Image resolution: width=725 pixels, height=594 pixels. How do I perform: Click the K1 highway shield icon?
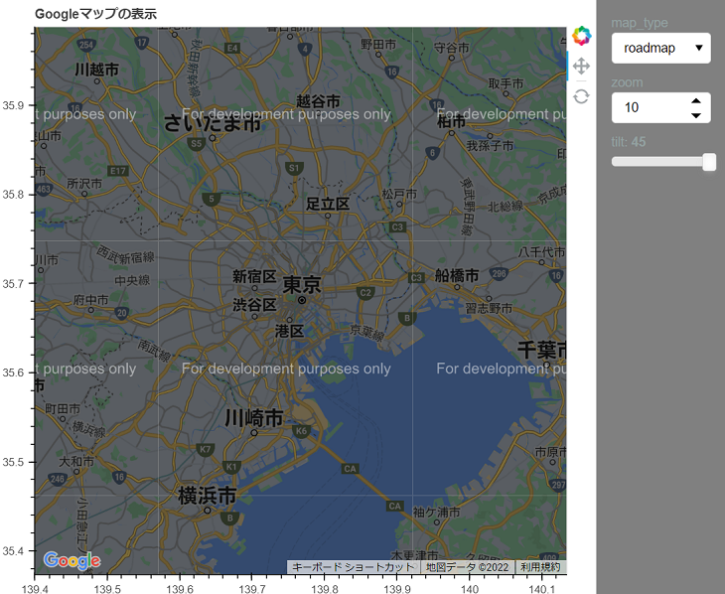(x=231, y=466)
